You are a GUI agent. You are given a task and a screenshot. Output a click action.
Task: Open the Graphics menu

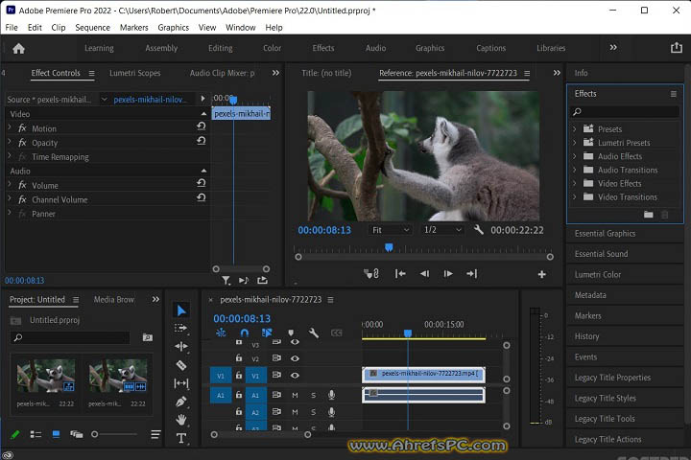click(173, 27)
